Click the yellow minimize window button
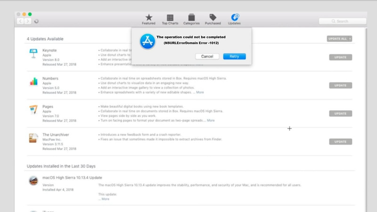377x212 pixels. (24, 14)
